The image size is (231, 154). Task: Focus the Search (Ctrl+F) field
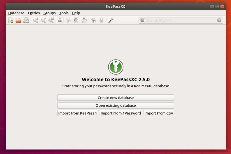pos(181,20)
